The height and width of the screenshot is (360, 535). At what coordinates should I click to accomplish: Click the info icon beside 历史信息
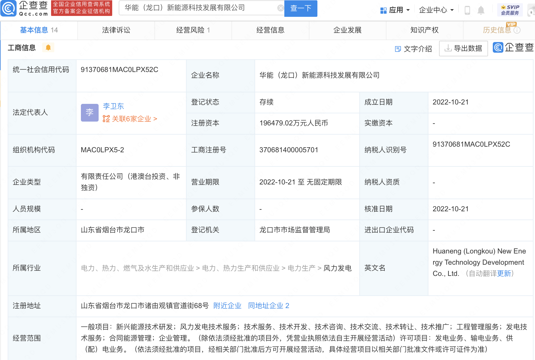click(517, 30)
